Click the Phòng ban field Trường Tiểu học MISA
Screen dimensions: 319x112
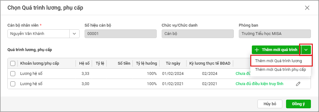coord(275,34)
